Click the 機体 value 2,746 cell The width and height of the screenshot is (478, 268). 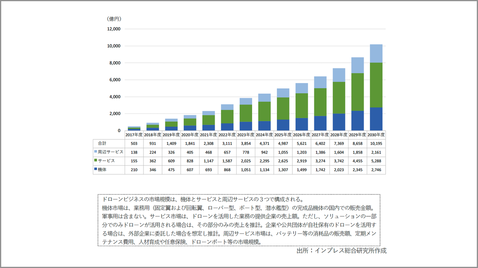(x=376, y=170)
